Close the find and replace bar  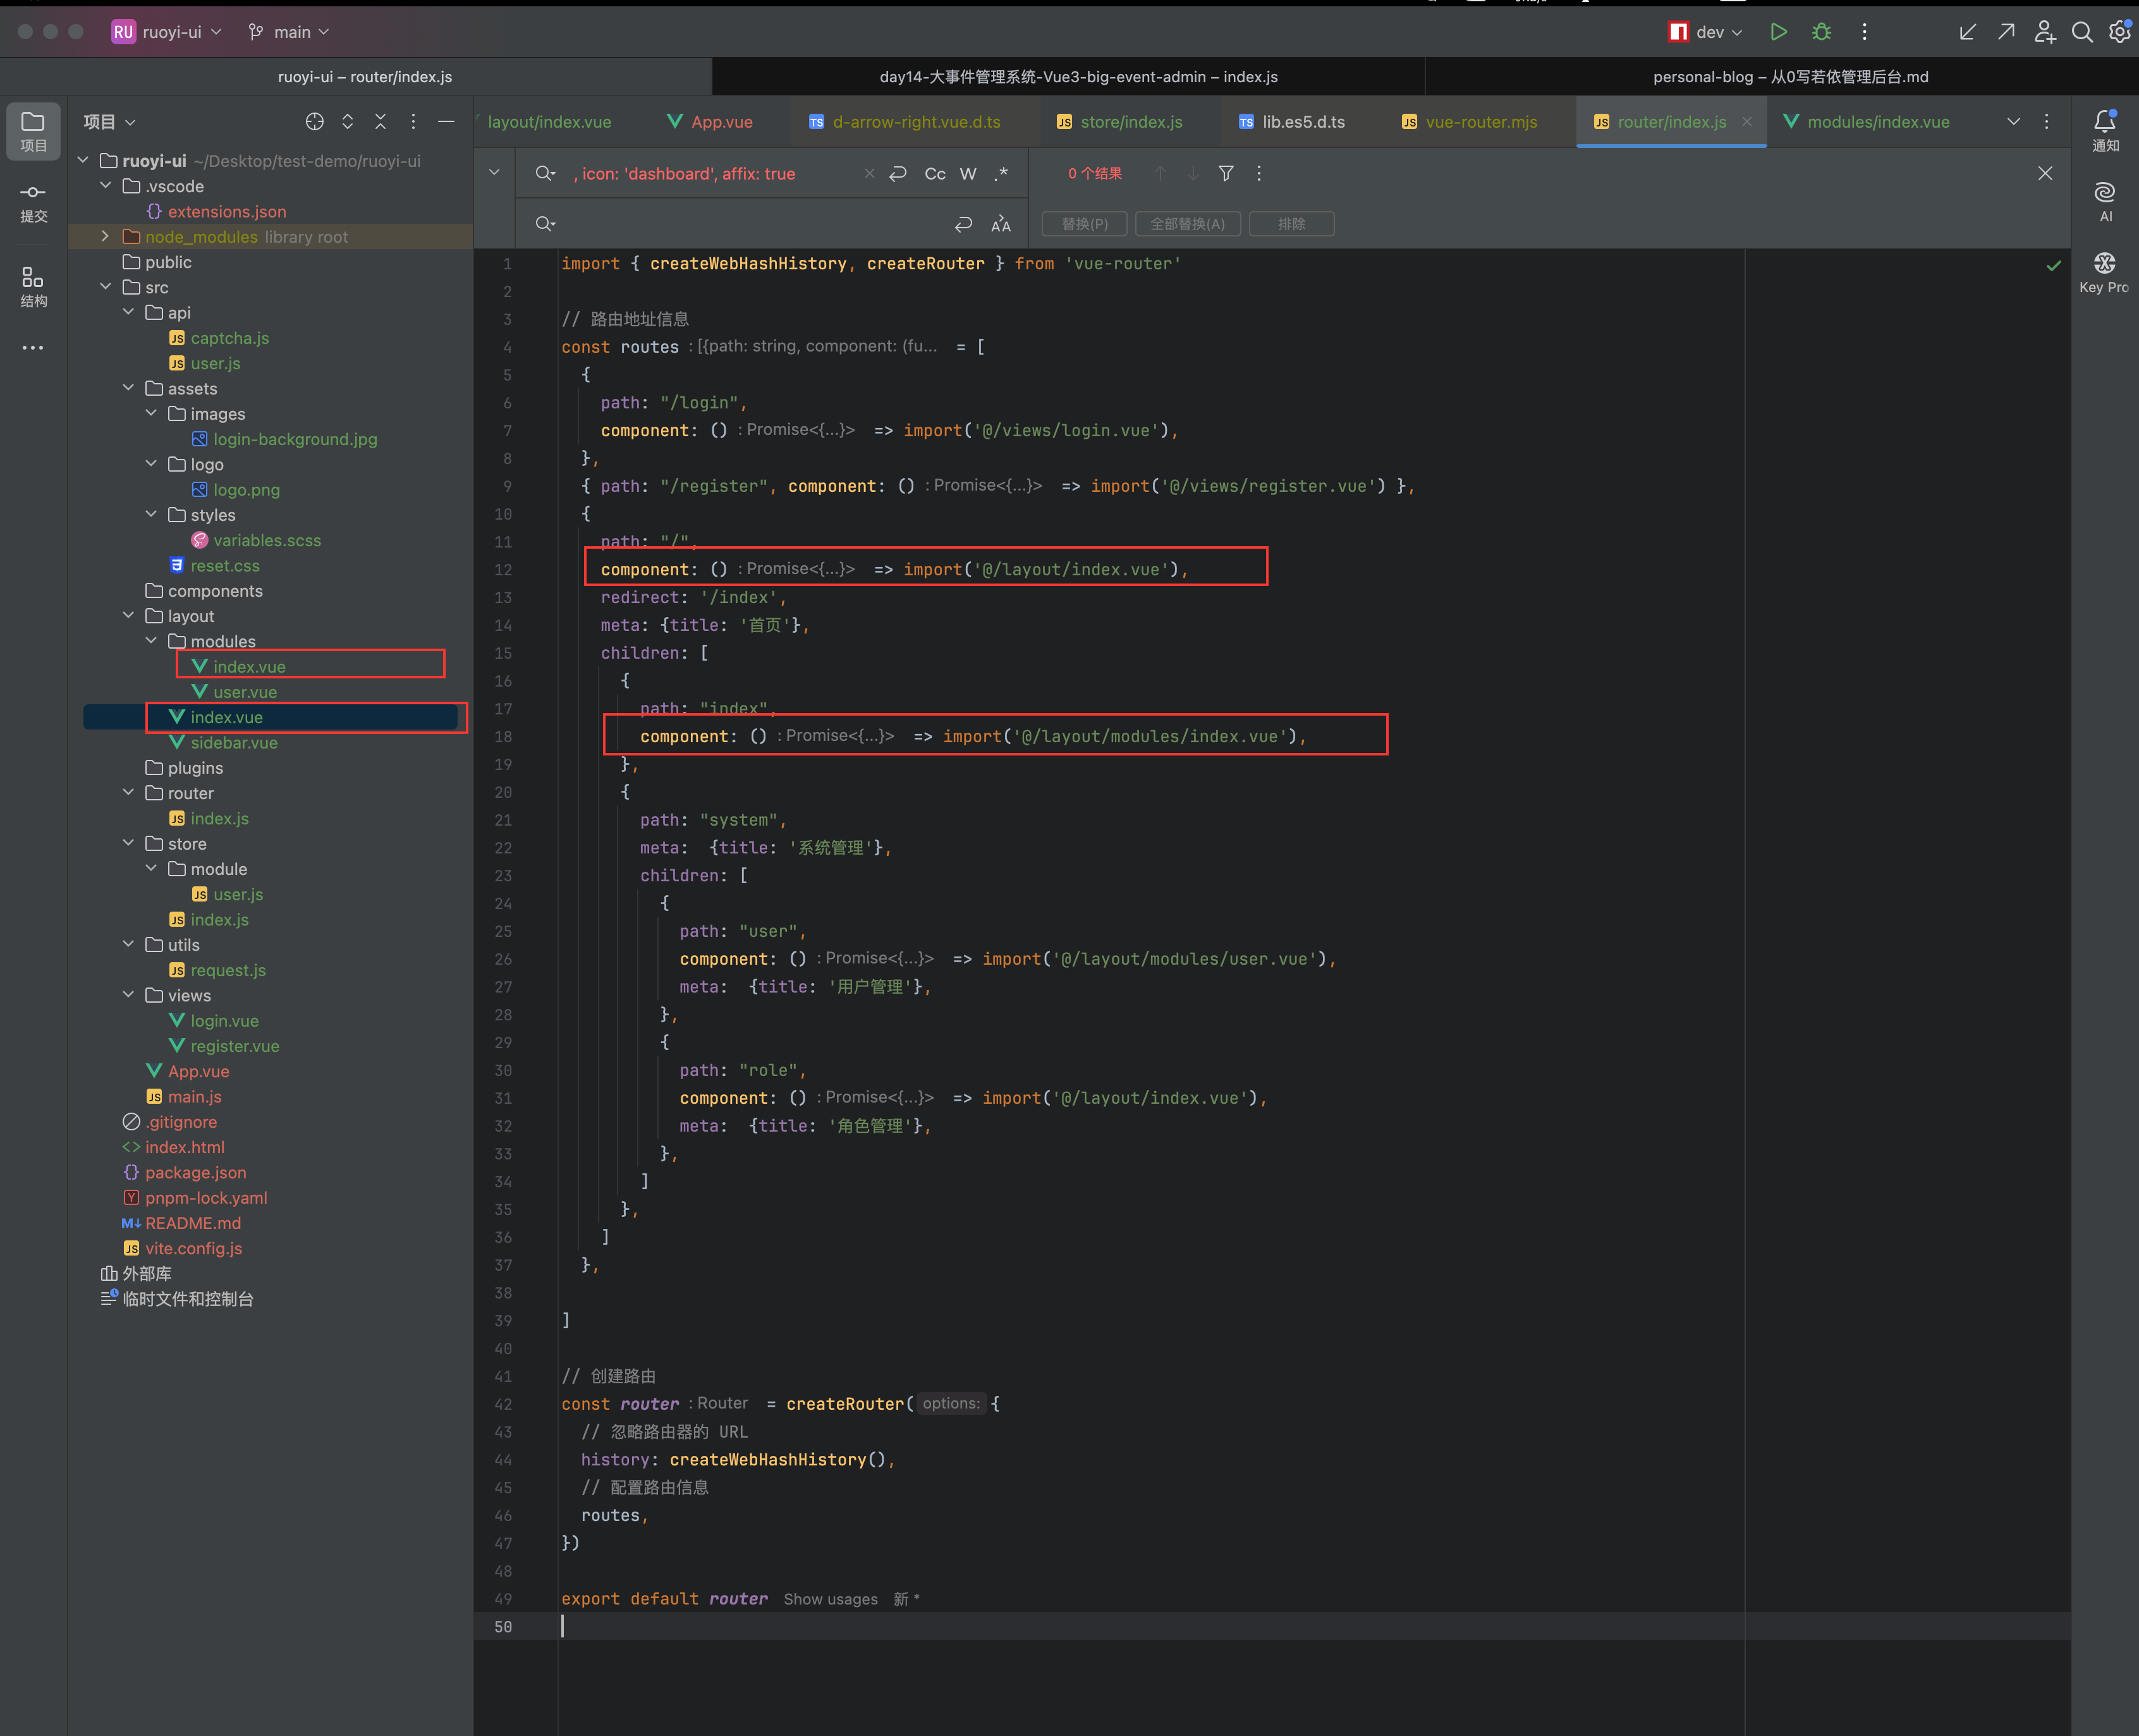pyautogui.click(x=2045, y=174)
